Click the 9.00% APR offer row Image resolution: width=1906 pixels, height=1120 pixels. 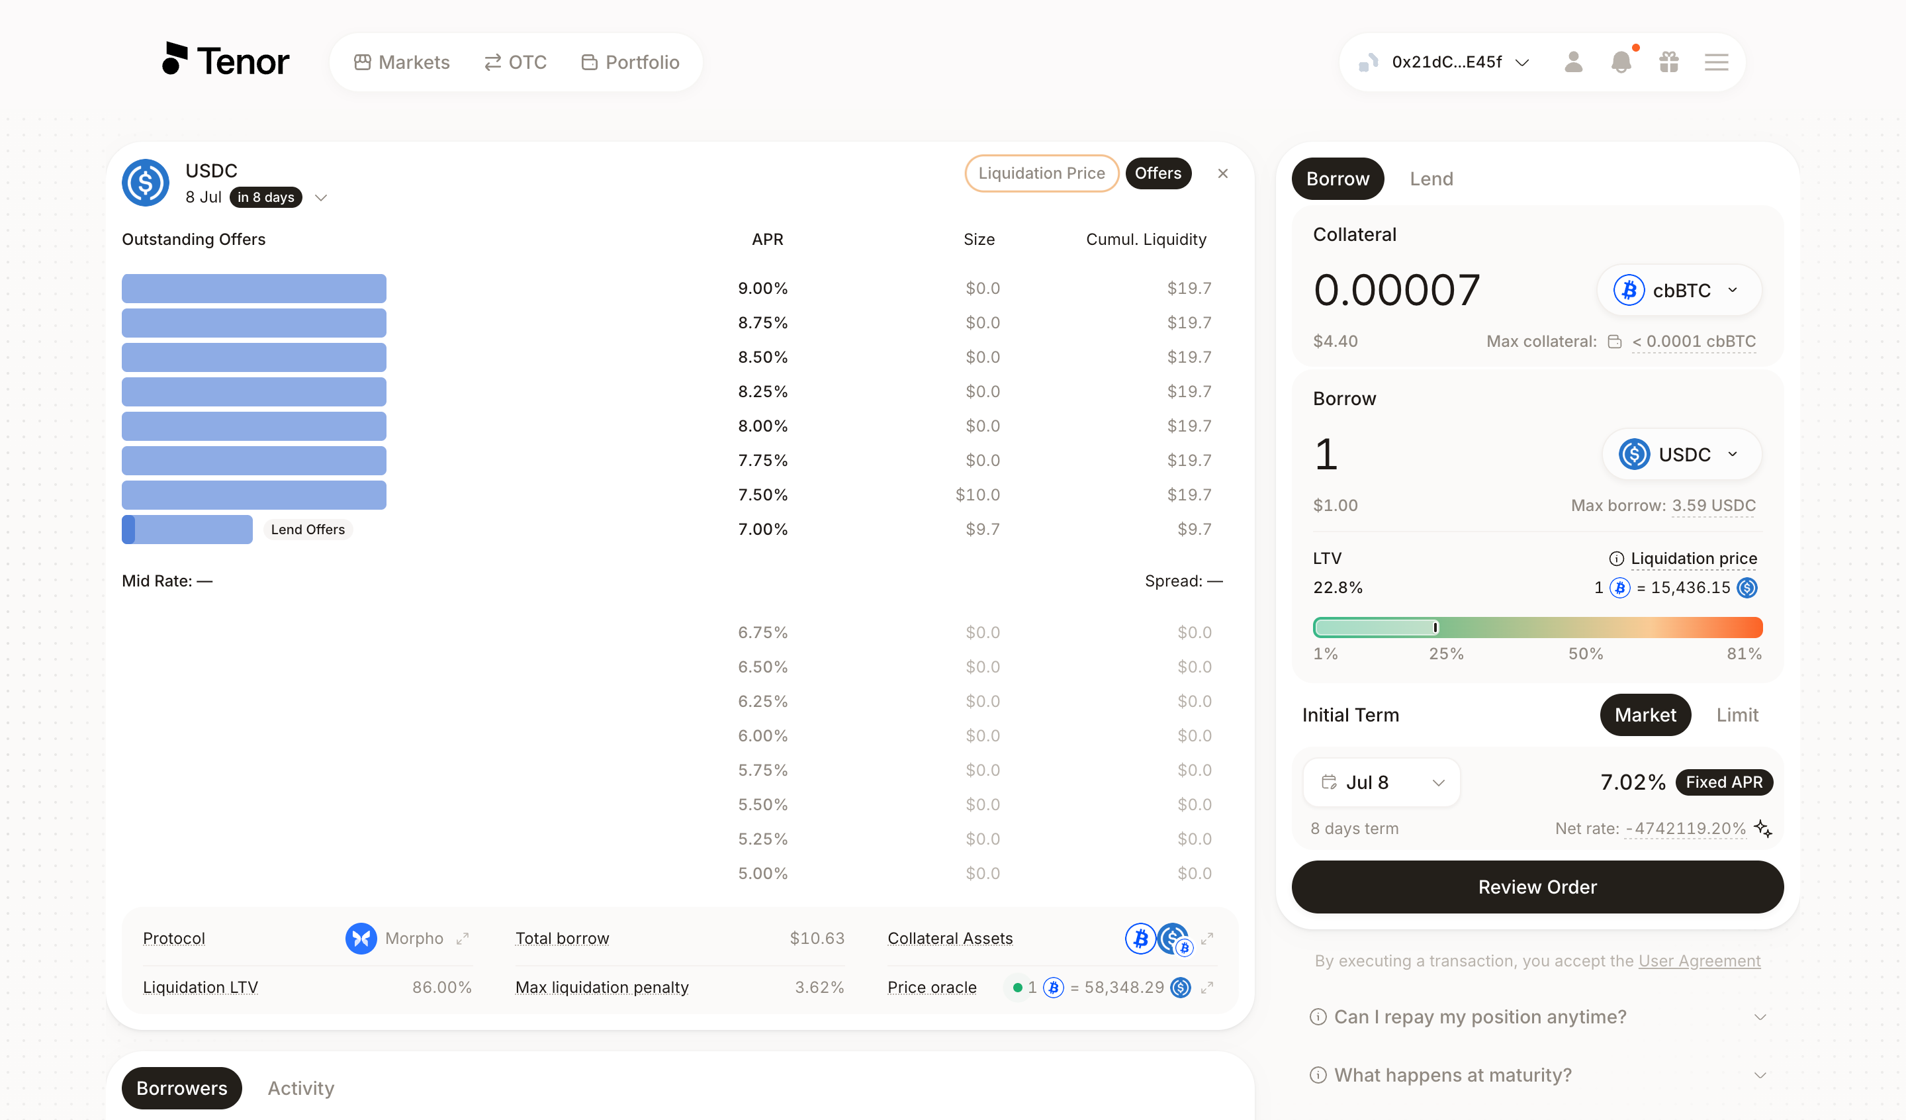click(672, 289)
